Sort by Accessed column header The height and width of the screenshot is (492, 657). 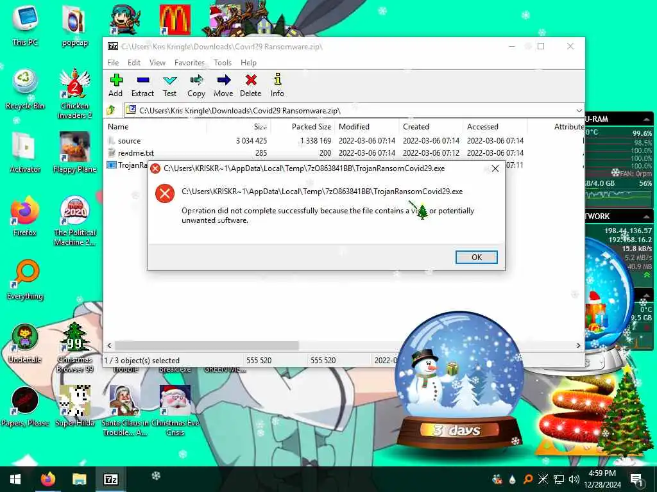[482, 127]
